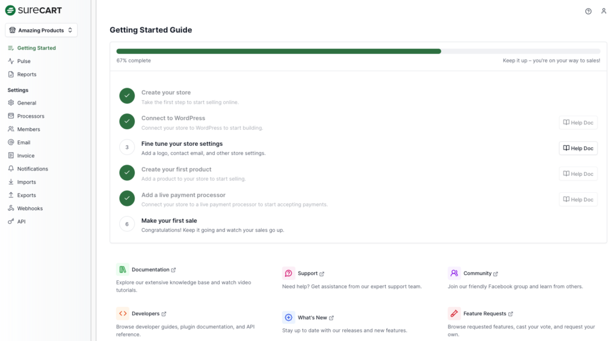Click the Feature Requests pencil icon
Viewport: 616px width, 341px height.
coord(454,313)
